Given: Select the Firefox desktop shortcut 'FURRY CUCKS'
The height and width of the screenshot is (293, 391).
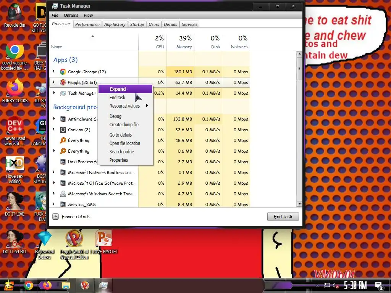Looking at the screenshot, I should click(x=15, y=91).
